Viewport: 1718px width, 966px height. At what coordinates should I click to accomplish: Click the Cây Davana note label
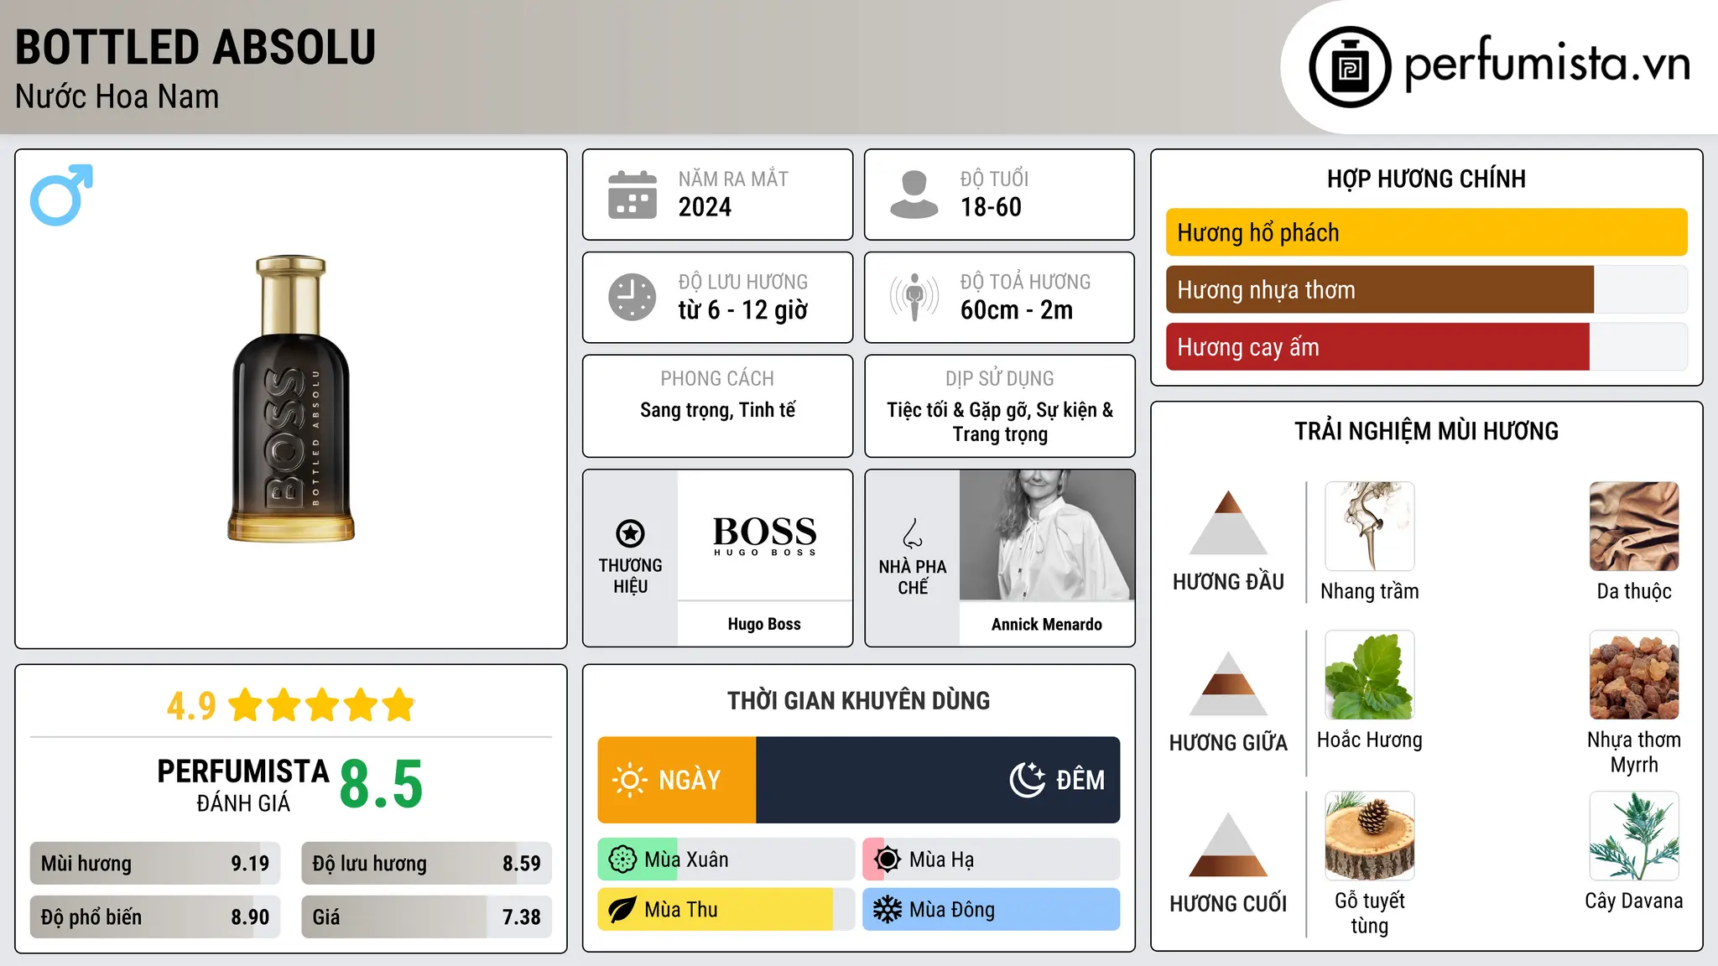coord(1634,901)
